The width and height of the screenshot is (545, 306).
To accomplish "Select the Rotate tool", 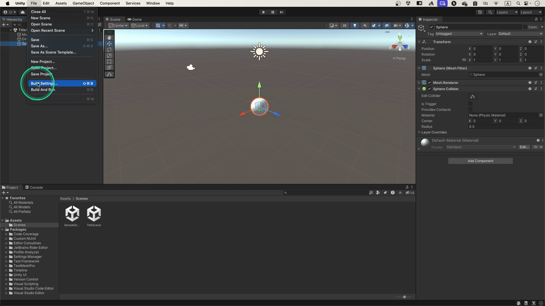I will [109, 49].
